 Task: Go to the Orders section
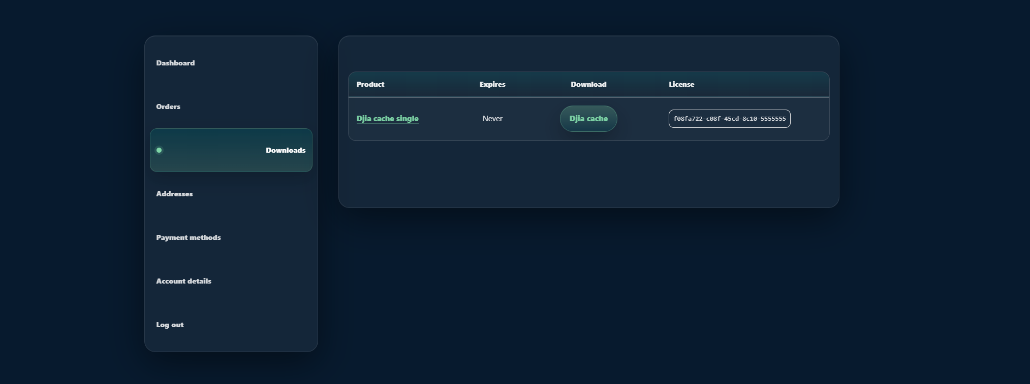click(168, 107)
